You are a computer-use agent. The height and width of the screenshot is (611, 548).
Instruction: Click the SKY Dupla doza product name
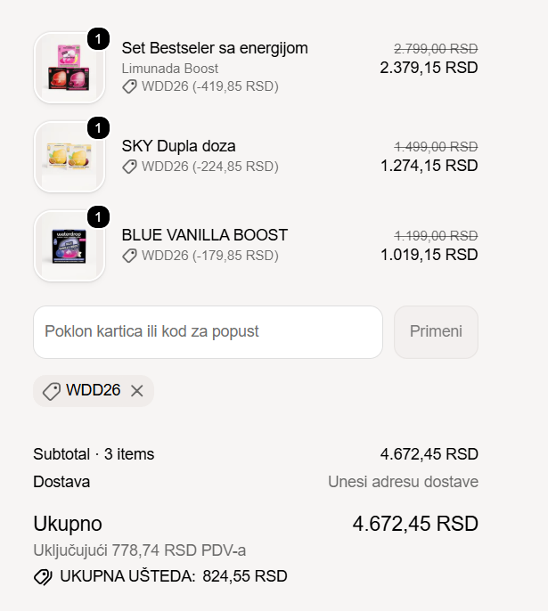[x=178, y=146]
